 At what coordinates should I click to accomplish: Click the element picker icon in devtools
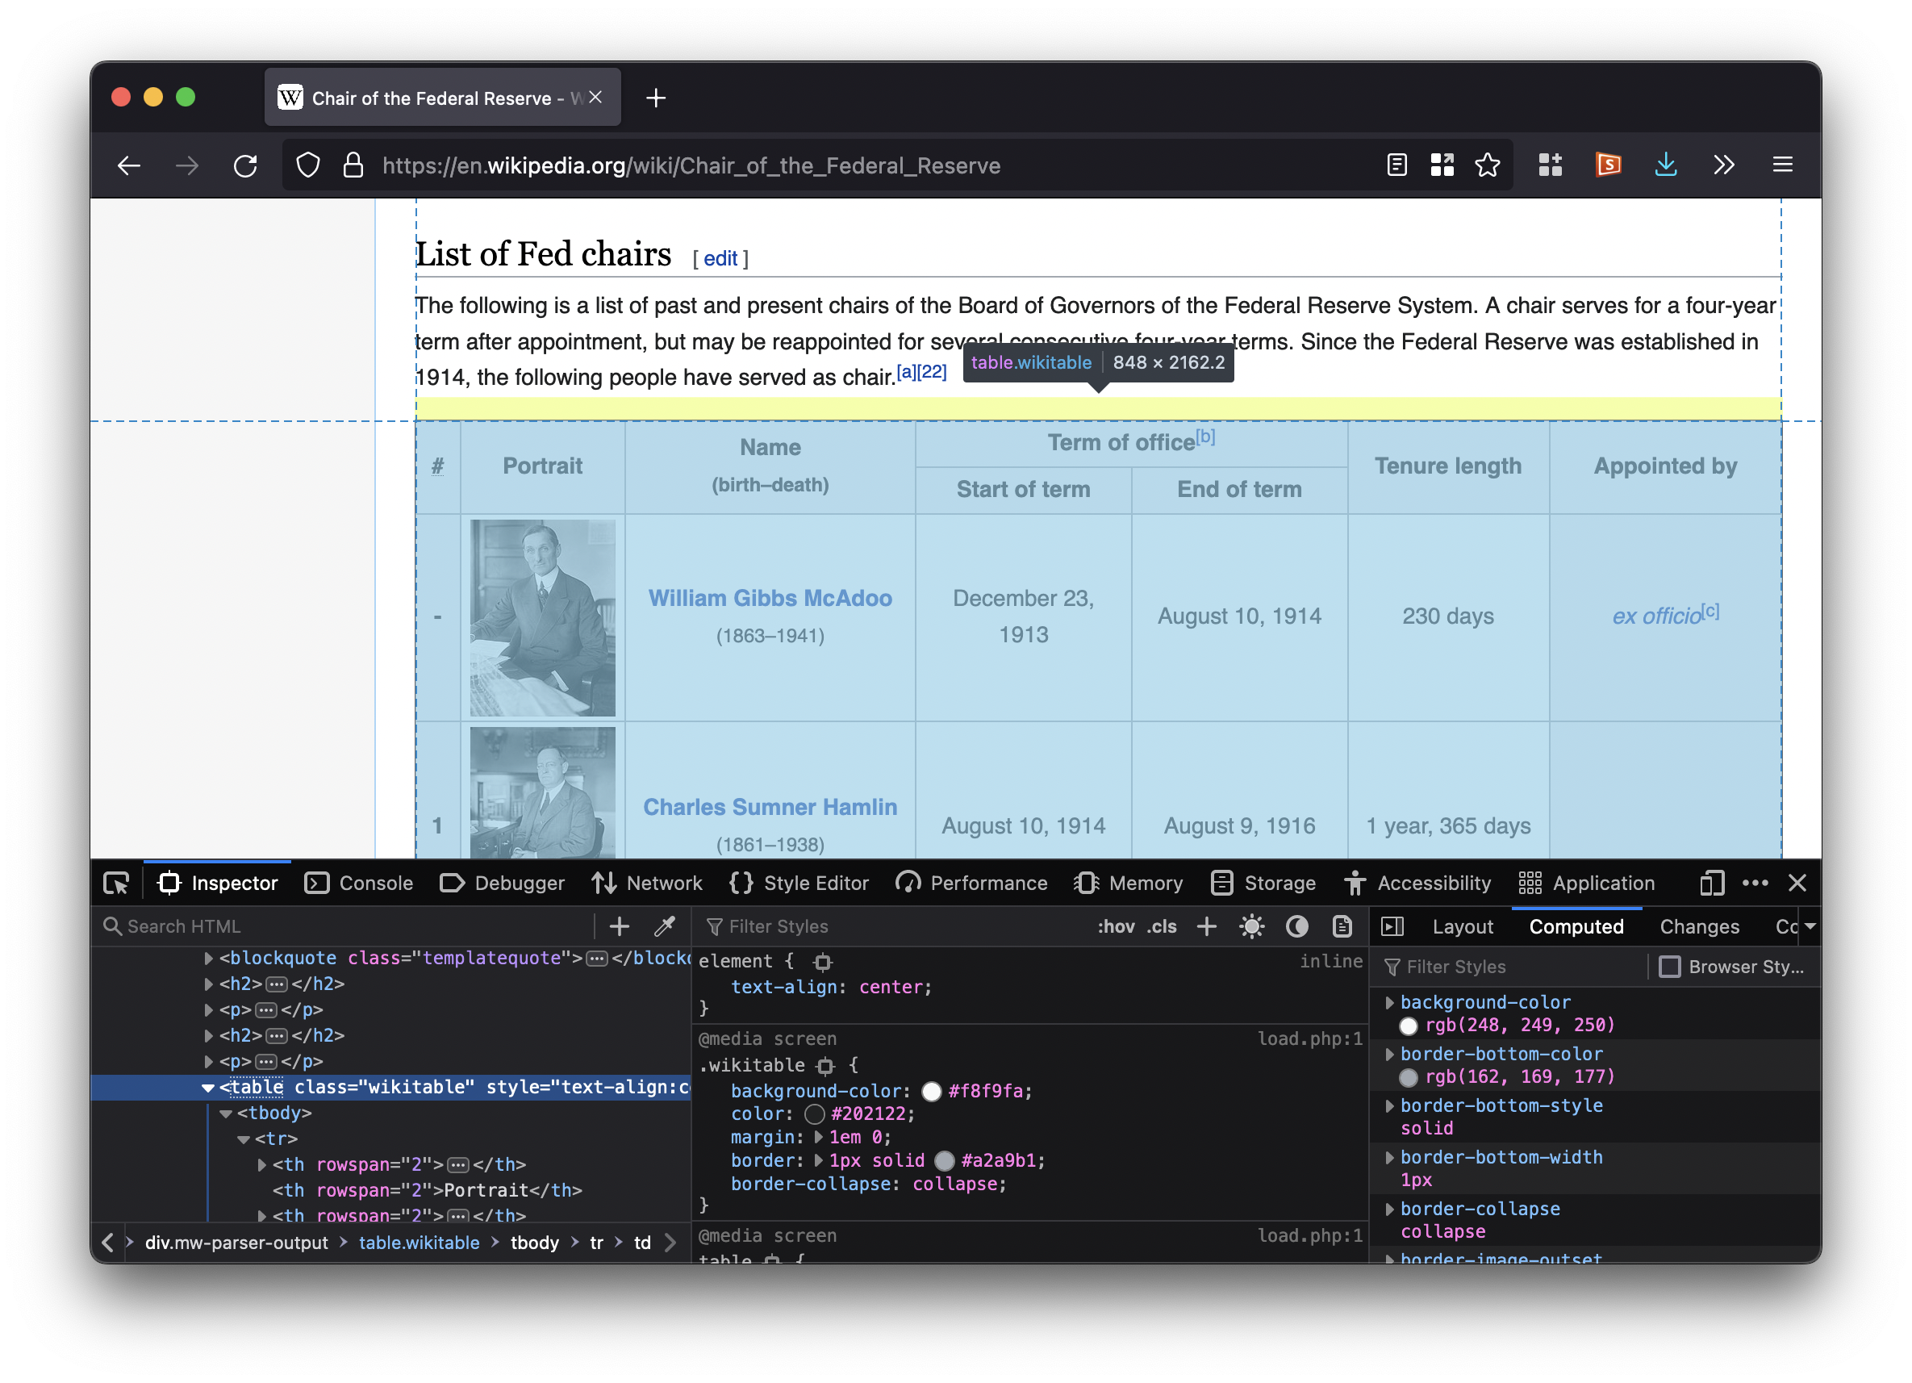(116, 883)
